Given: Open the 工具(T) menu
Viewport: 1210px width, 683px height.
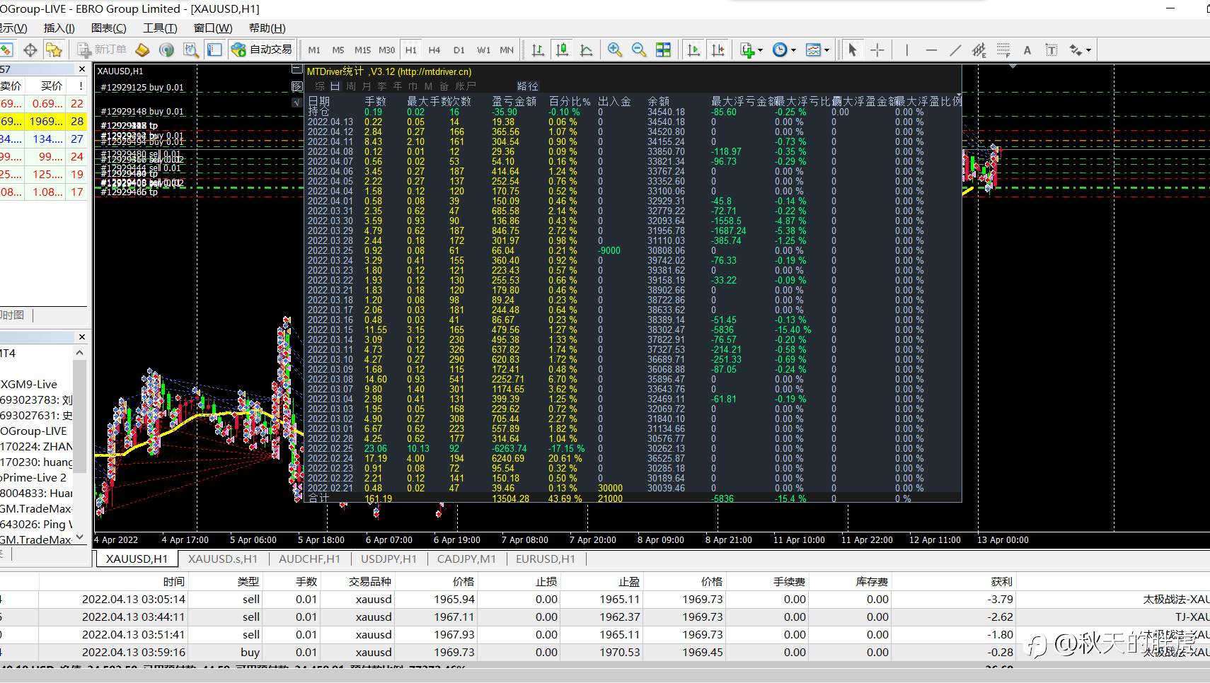Looking at the screenshot, I should tap(160, 28).
